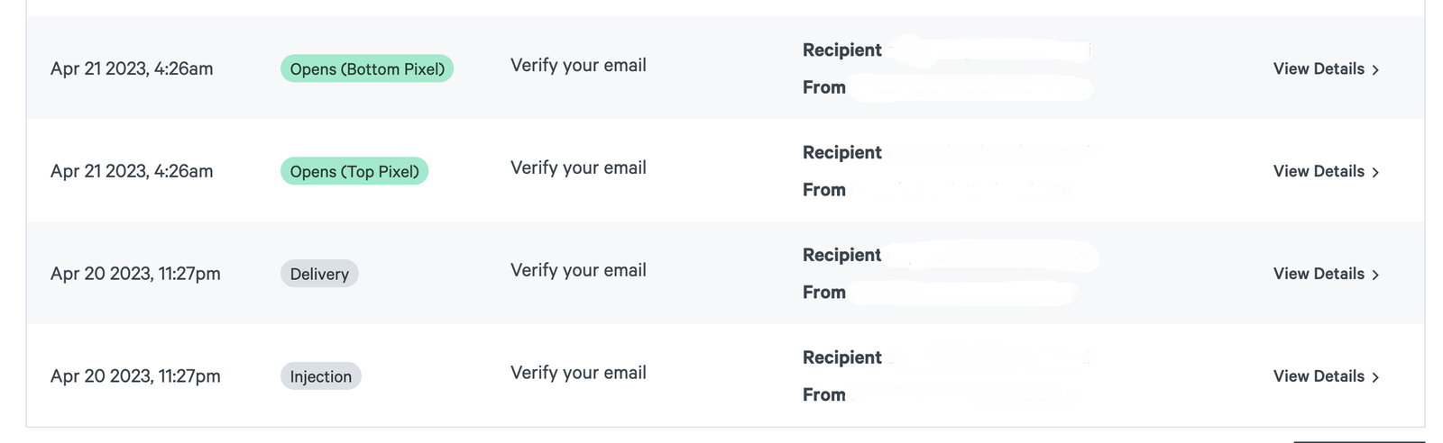1443x443 pixels.
Task: Click the timestamp in Opens (Bottom Pixel) row
Action: point(132,68)
